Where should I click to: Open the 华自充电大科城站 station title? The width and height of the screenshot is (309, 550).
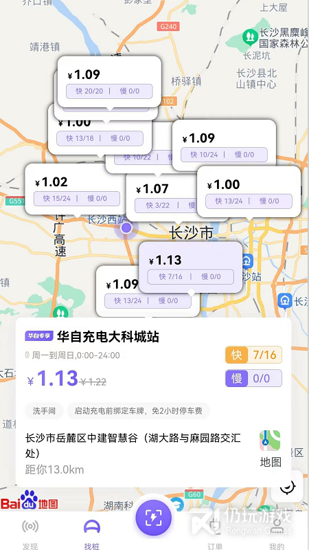click(x=108, y=336)
